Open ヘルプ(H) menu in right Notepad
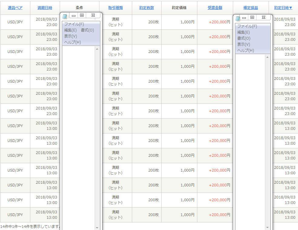This screenshot has height=230, width=298. coord(246,51)
